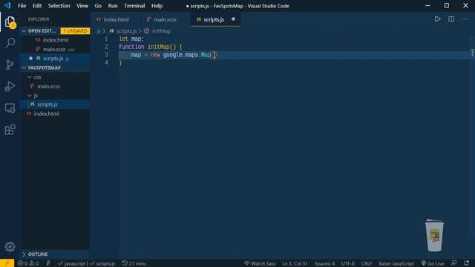Open the Source Control view
The image size is (475, 267).
point(10,65)
